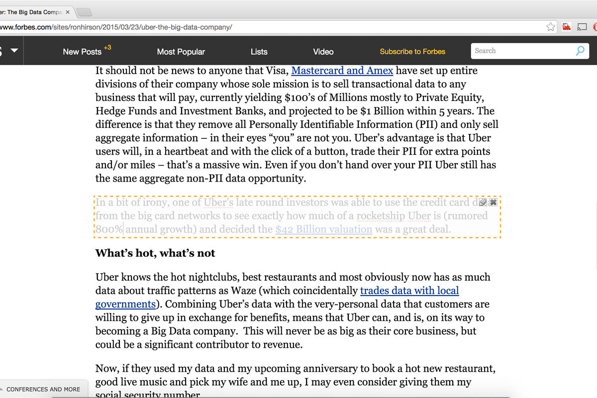This screenshot has height=398, width=597.
Task: Open trades data with local governments link
Action: click(277, 297)
